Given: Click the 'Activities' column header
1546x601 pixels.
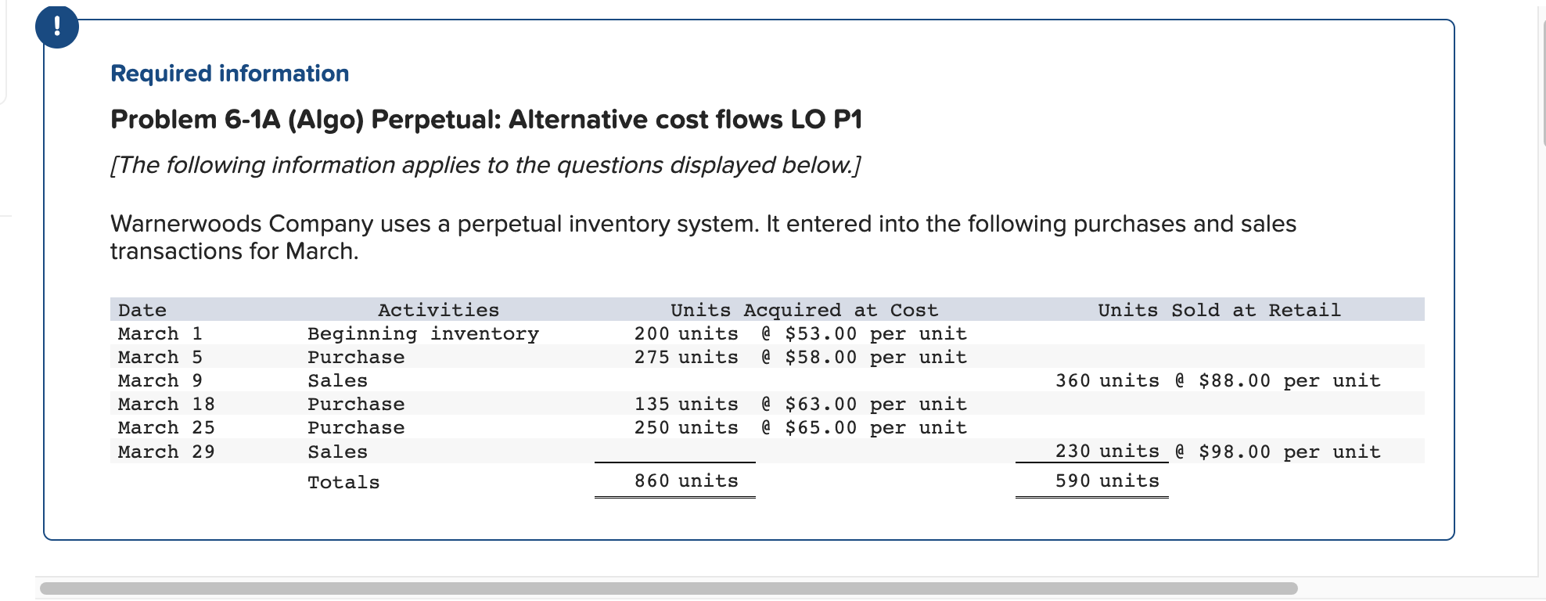Looking at the screenshot, I should pyautogui.click(x=438, y=310).
